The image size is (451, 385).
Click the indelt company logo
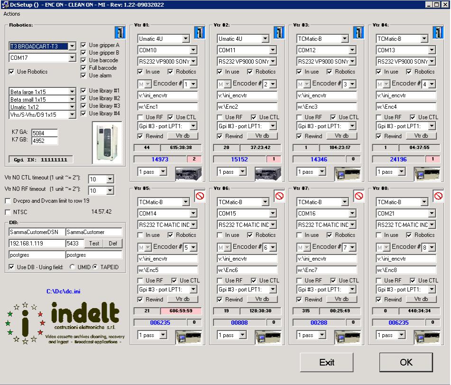coord(64,323)
